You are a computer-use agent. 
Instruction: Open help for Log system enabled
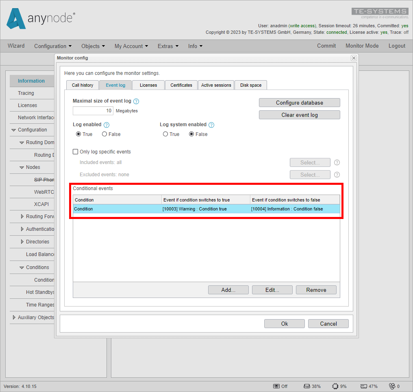tap(211, 125)
